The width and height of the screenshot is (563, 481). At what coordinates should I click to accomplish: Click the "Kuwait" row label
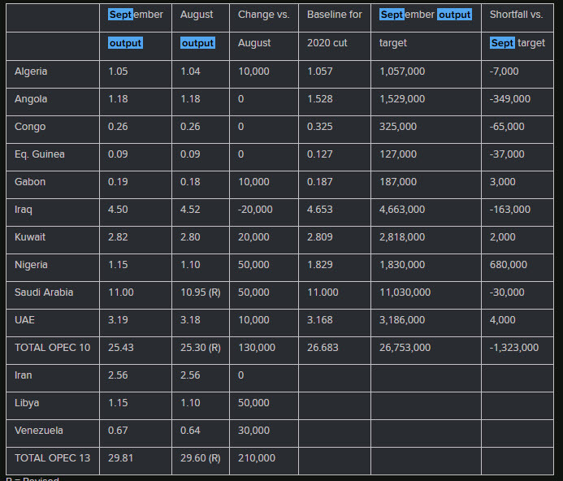pos(30,237)
